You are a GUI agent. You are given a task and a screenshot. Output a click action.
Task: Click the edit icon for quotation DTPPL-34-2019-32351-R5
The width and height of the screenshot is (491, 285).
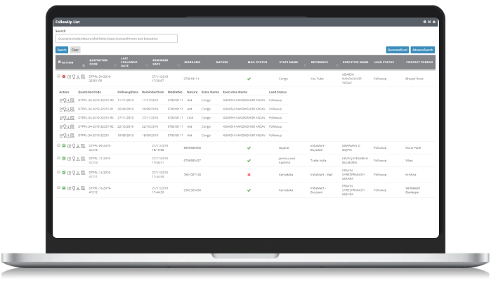click(69, 77)
